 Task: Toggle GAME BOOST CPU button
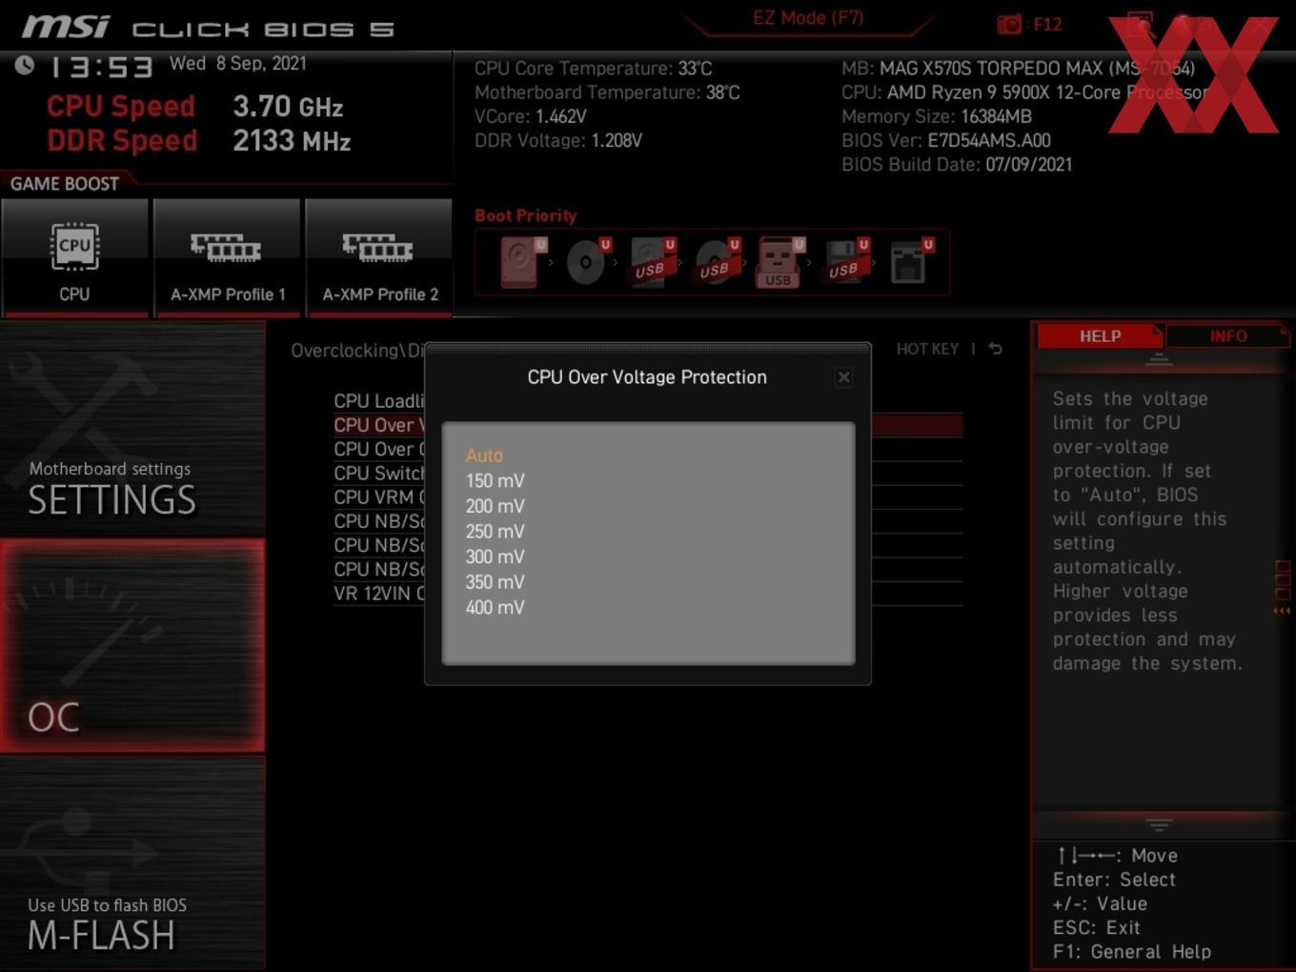pos(74,257)
